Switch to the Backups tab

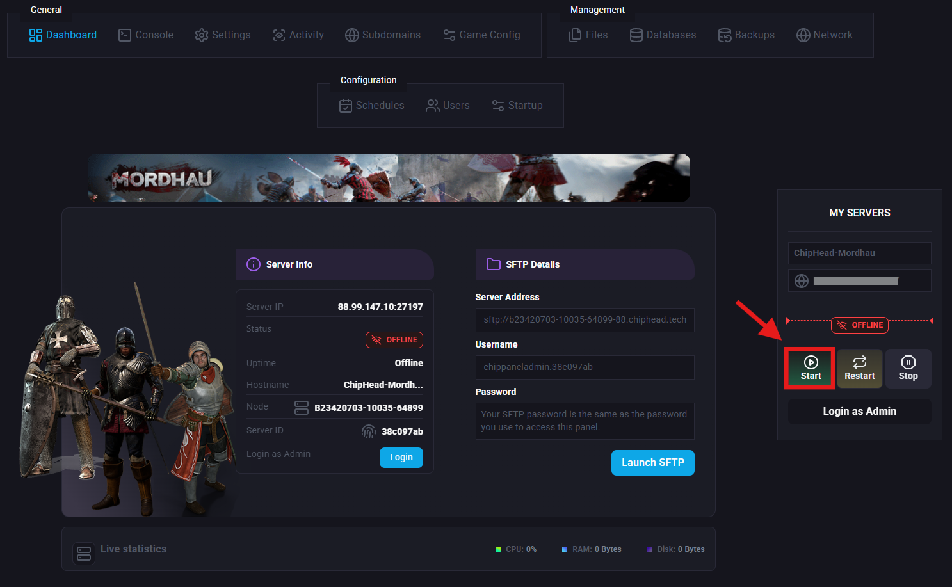click(746, 35)
